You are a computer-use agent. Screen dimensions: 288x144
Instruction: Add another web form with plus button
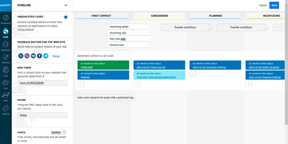(20, 90)
